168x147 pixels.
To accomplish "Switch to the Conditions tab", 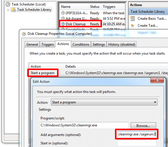I will click(x=81, y=44).
